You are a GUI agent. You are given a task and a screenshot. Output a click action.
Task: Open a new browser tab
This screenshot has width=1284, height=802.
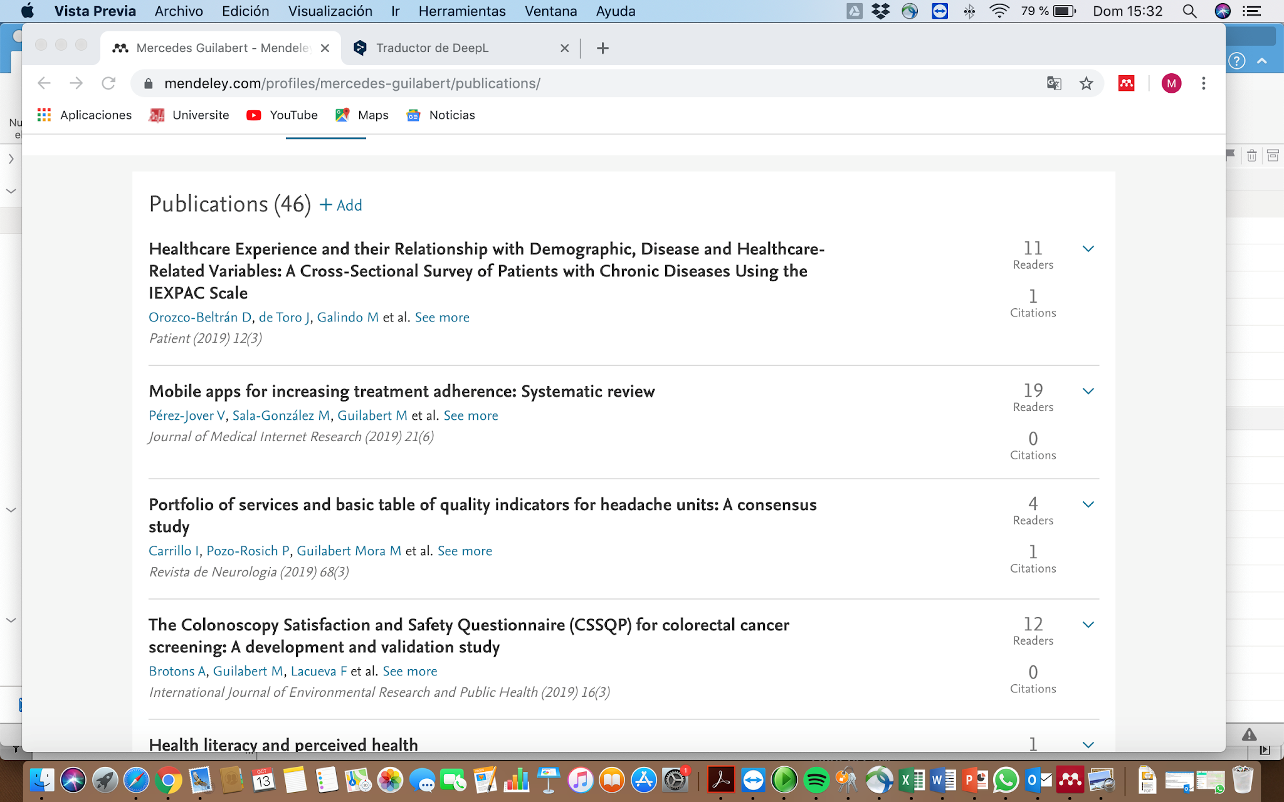click(603, 48)
